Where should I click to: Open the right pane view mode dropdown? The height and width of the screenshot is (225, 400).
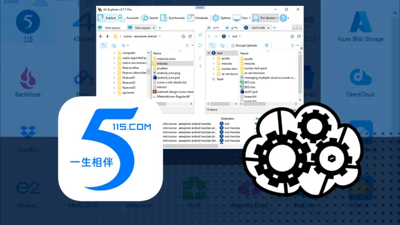point(295,45)
